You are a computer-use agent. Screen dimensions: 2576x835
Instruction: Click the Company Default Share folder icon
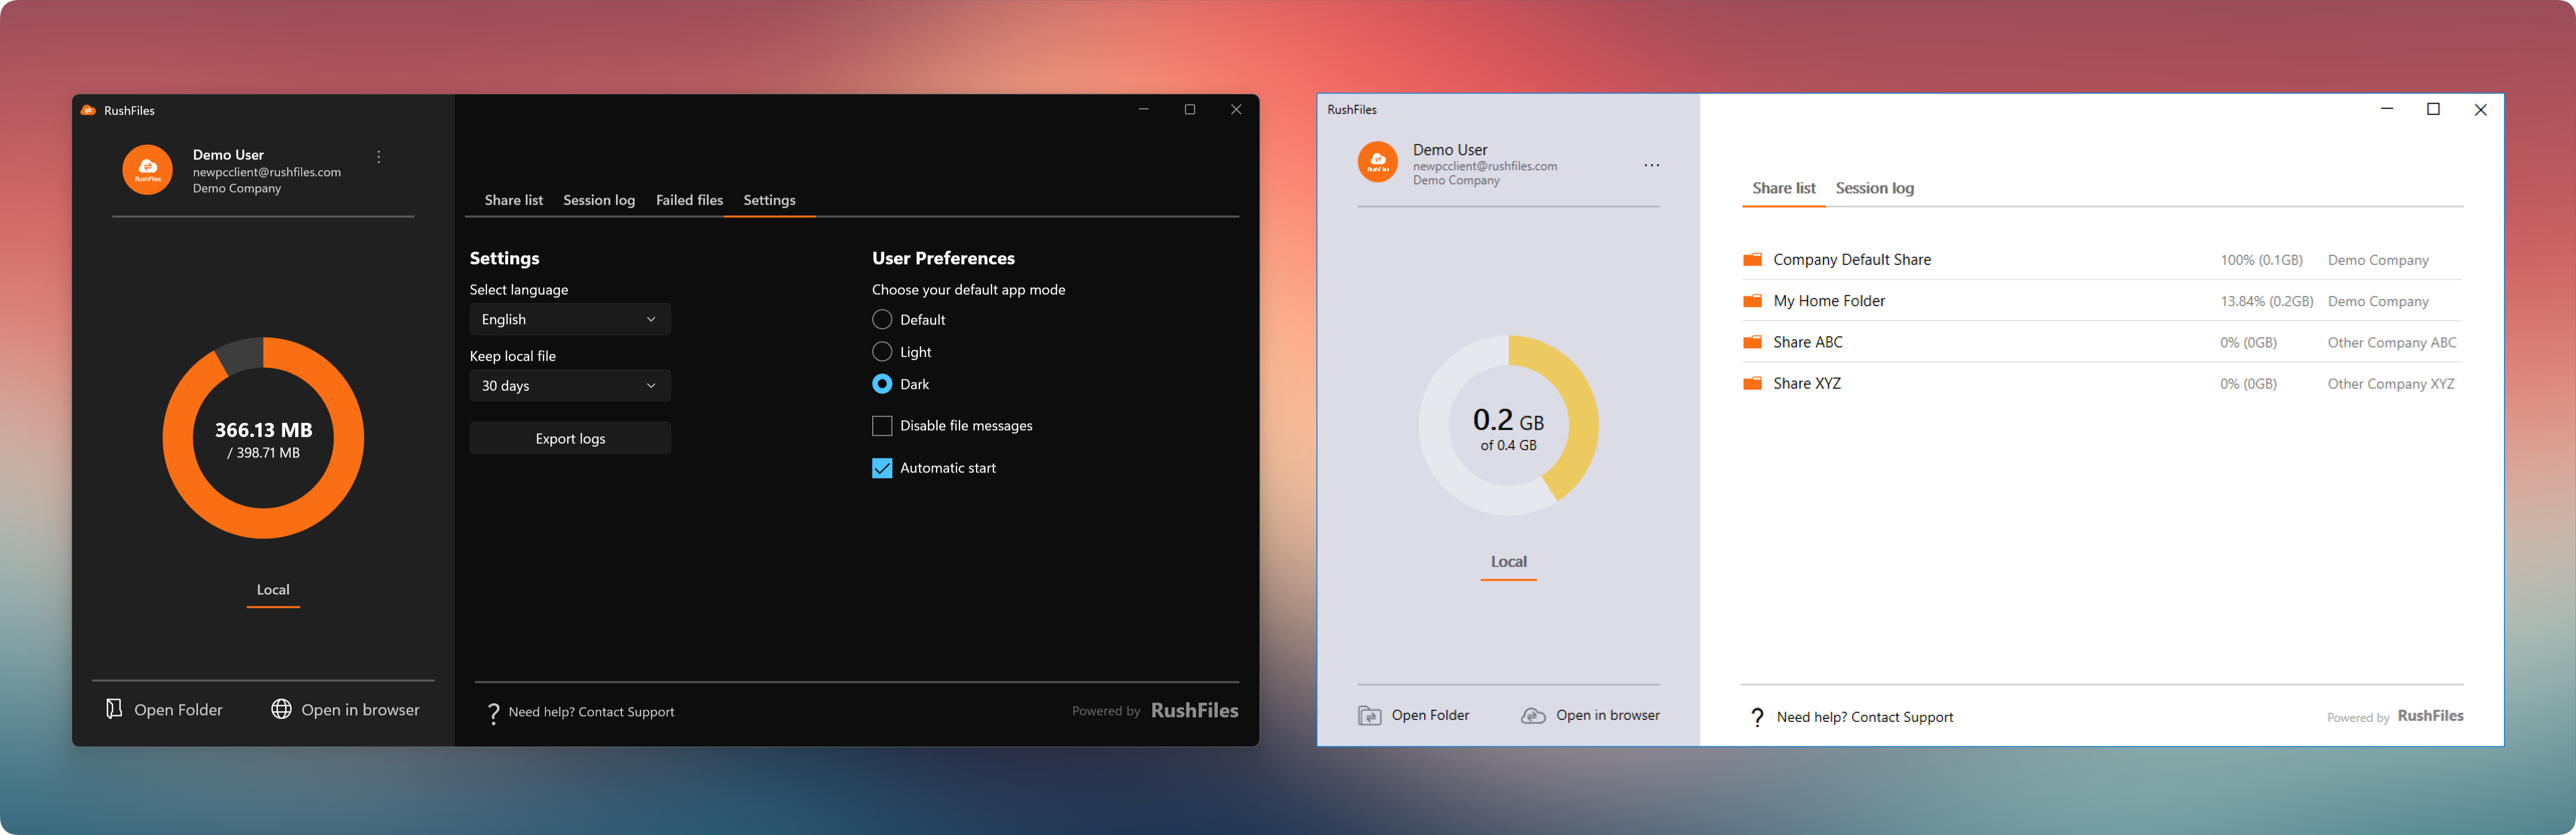[1752, 260]
